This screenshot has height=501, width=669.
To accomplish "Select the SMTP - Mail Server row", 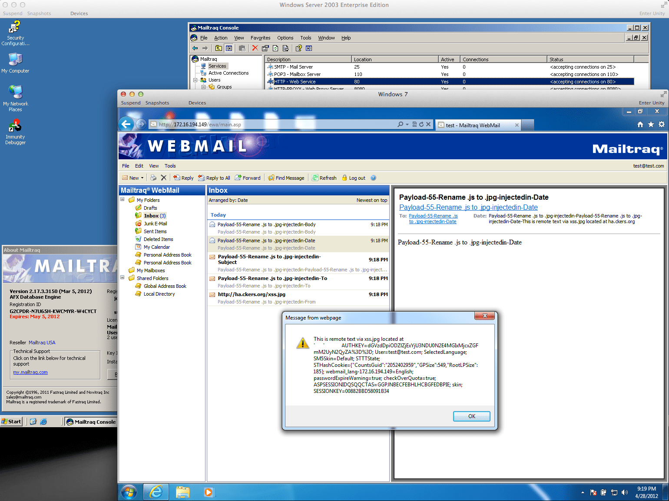I will click(450, 67).
